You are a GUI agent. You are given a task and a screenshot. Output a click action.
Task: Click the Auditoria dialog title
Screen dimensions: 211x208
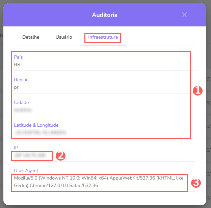tap(105, 15)
